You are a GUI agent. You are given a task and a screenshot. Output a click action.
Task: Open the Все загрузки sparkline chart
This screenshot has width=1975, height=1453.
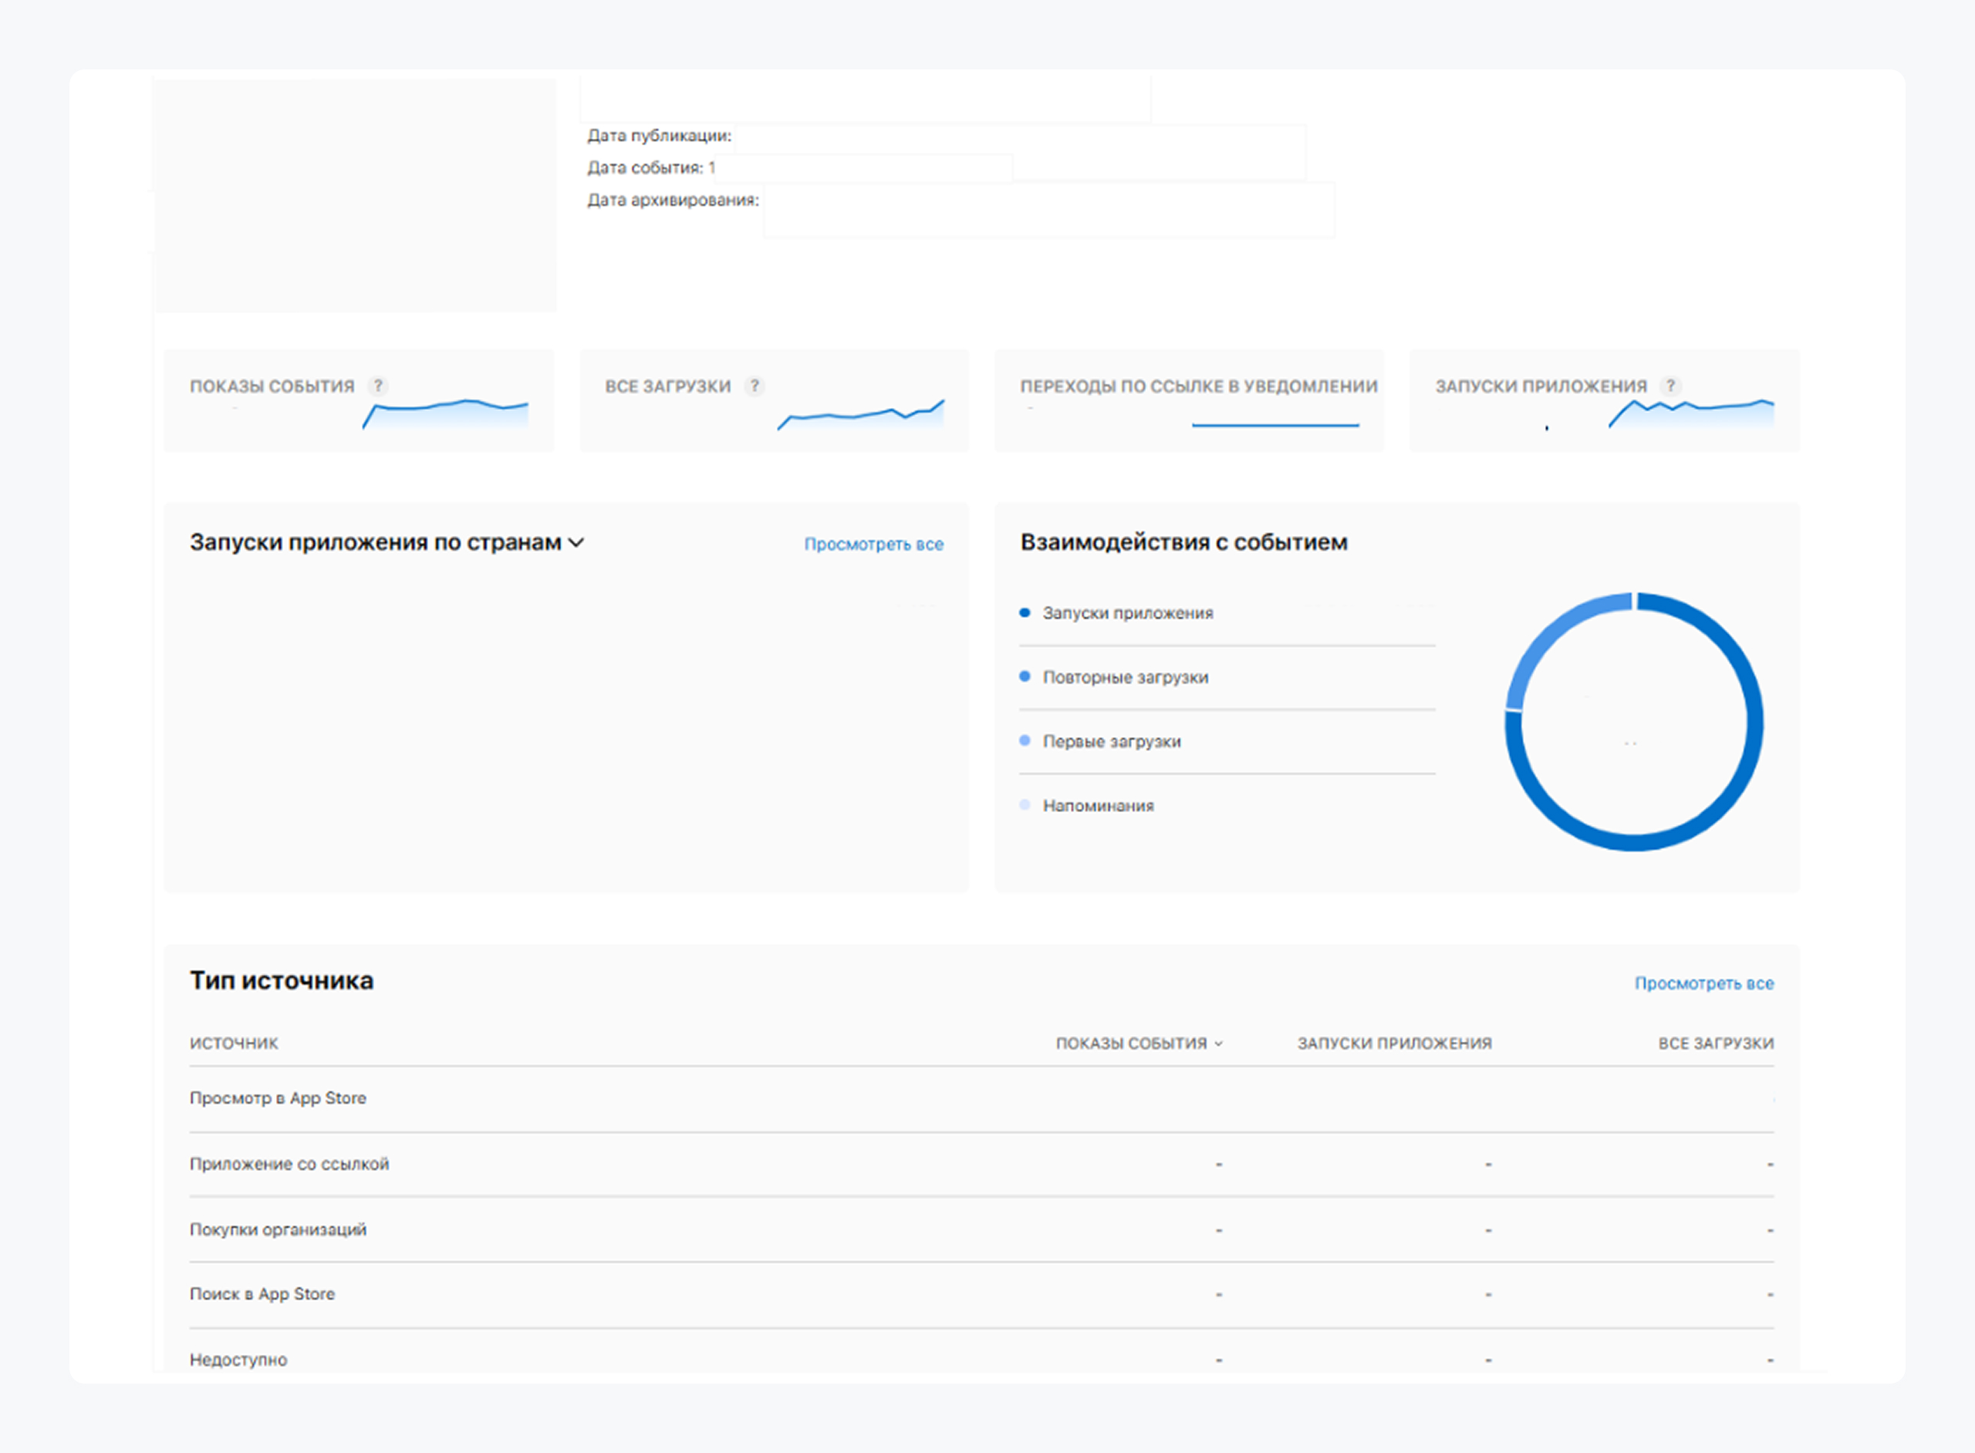point(860,413)
